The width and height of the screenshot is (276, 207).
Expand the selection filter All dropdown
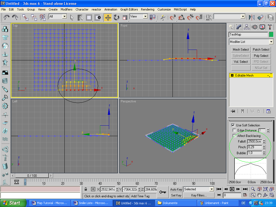tap(64, 16)
